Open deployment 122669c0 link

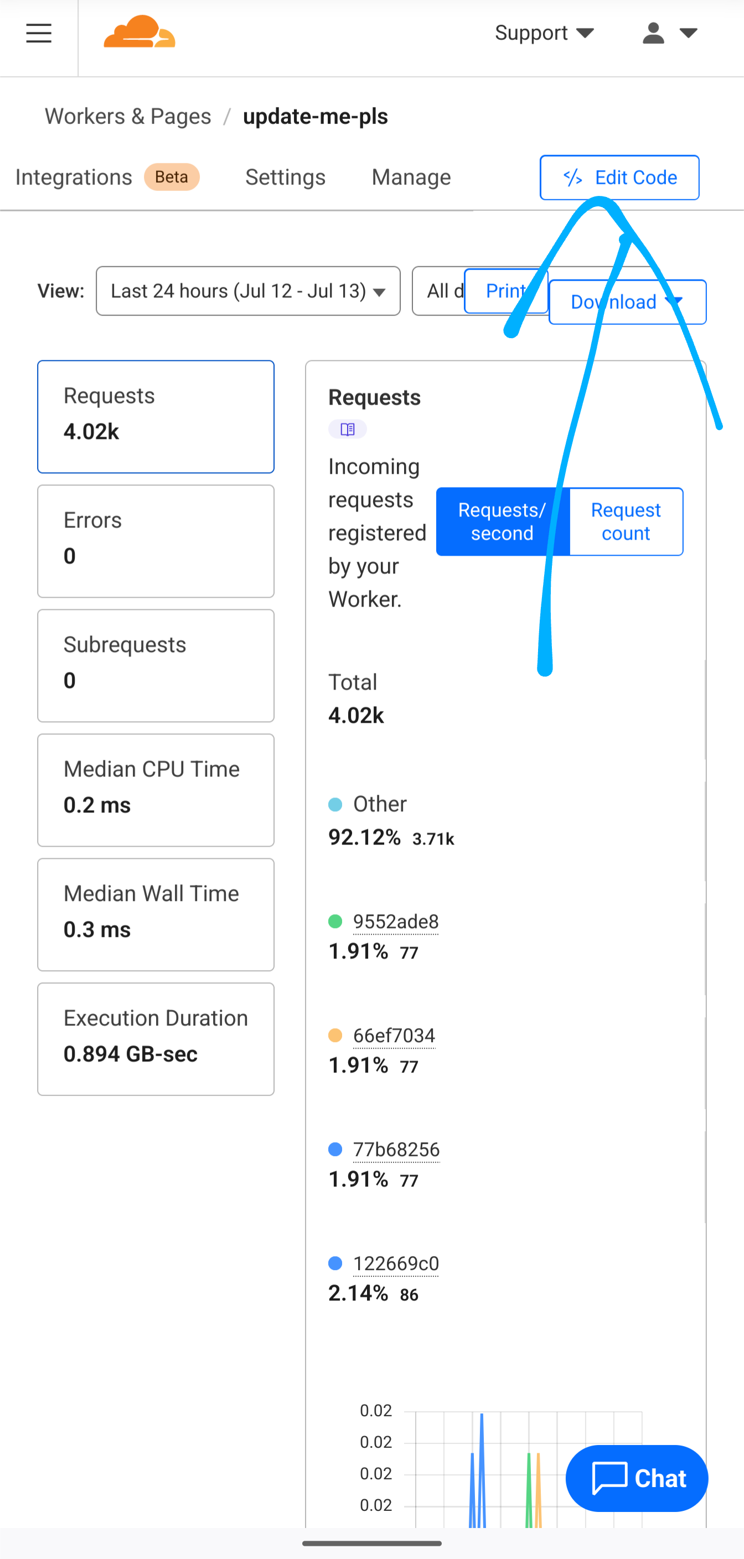pyautogui.click(x=396, y=1263)
